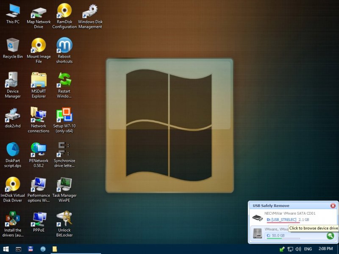This screenshot has height=254, width=339.
Task: Select NECVMWar VMware SATA CD01 device name
Action: coord(290,213)
